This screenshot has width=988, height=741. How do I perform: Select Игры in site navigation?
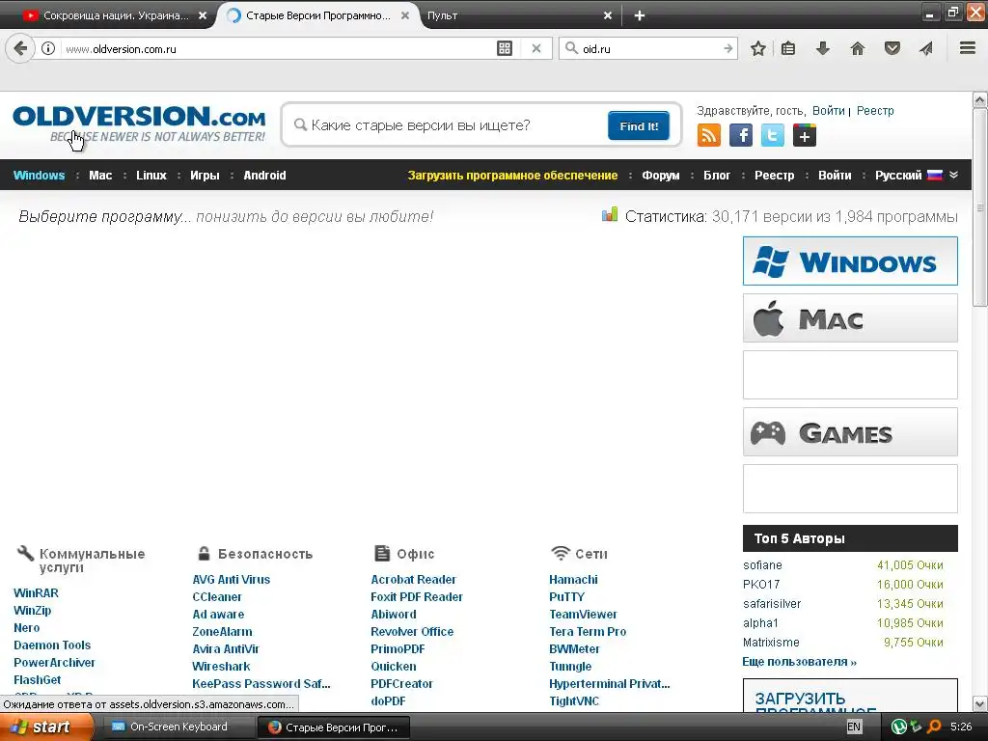205,176
